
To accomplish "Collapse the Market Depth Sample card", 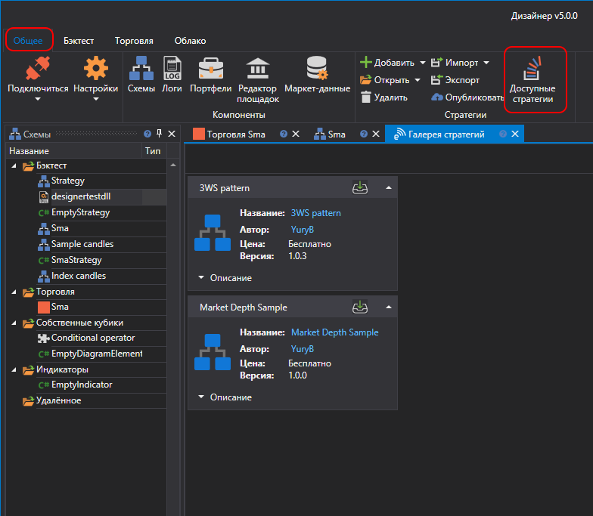I will [x=389, y=307].
